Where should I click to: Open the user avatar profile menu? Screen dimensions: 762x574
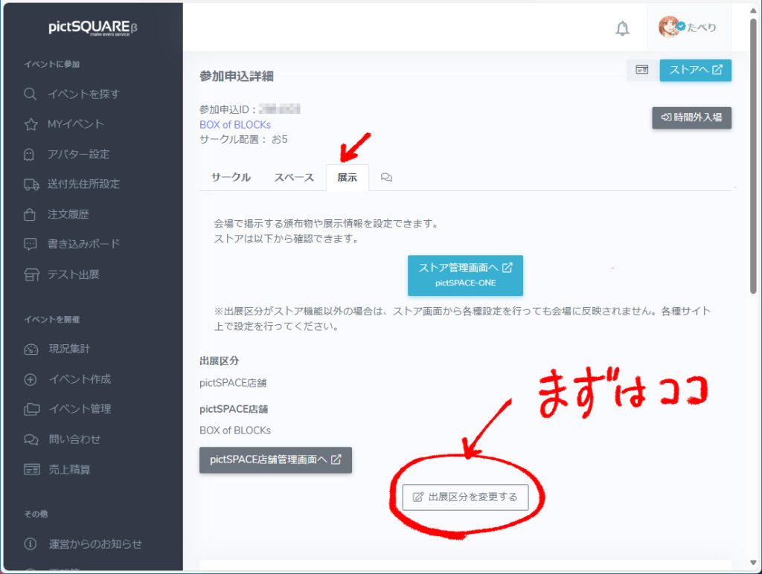point(688,28)
